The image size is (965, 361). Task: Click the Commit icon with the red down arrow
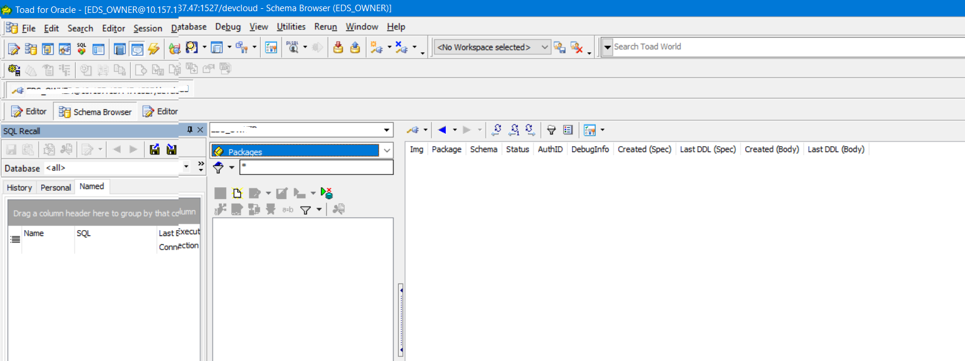[338, 48]
